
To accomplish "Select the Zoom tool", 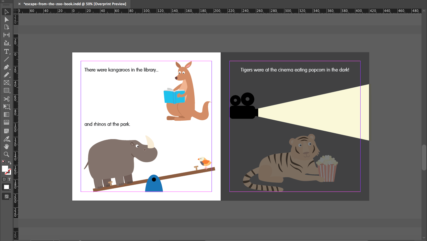I will point(6,154).
